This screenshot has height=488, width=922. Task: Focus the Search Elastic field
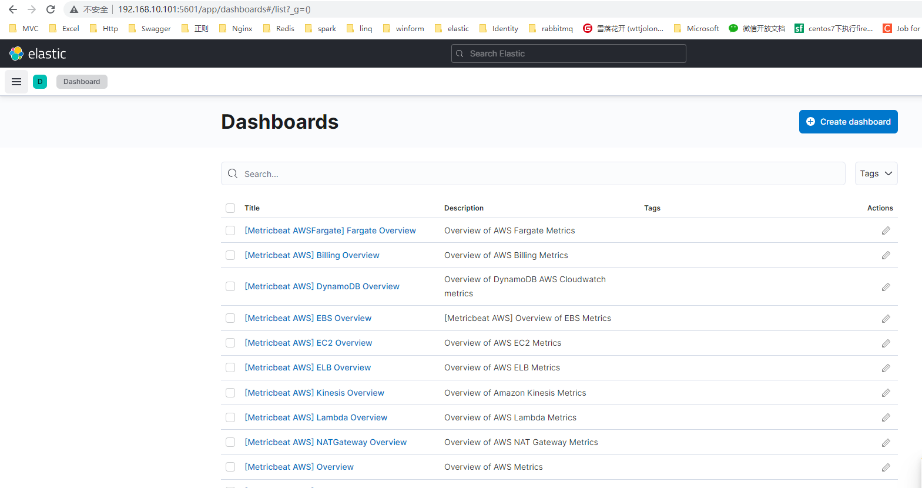click(x=569, y=54)
